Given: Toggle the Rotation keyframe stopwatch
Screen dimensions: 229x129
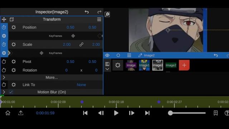Looking at the screenshot, I should pos(4,70).
